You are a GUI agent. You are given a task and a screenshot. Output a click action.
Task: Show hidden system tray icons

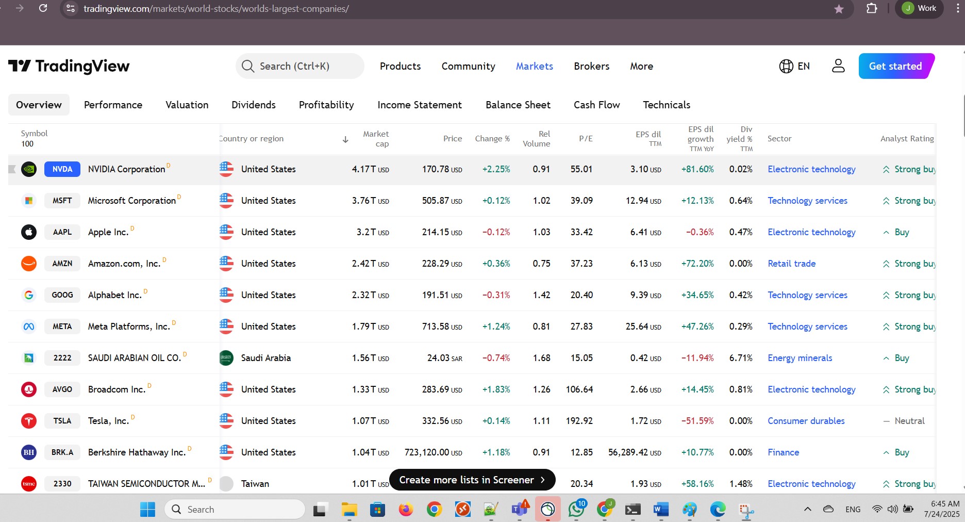pyautogui.click(x=807, y=509)
